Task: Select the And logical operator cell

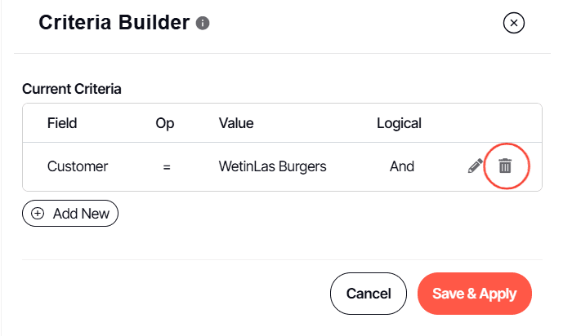Action: [x=402, y=166]
